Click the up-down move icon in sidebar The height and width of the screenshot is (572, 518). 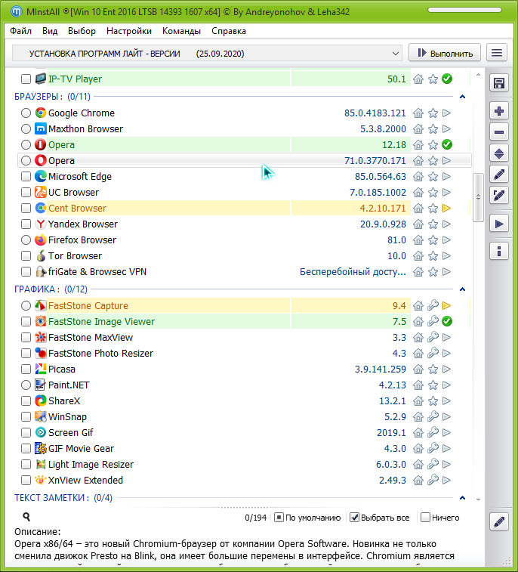point(498,153)
